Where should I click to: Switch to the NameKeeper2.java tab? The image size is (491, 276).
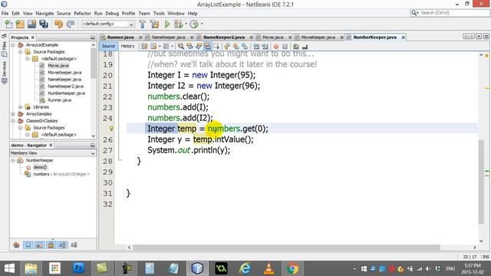[x=224, y=38]
